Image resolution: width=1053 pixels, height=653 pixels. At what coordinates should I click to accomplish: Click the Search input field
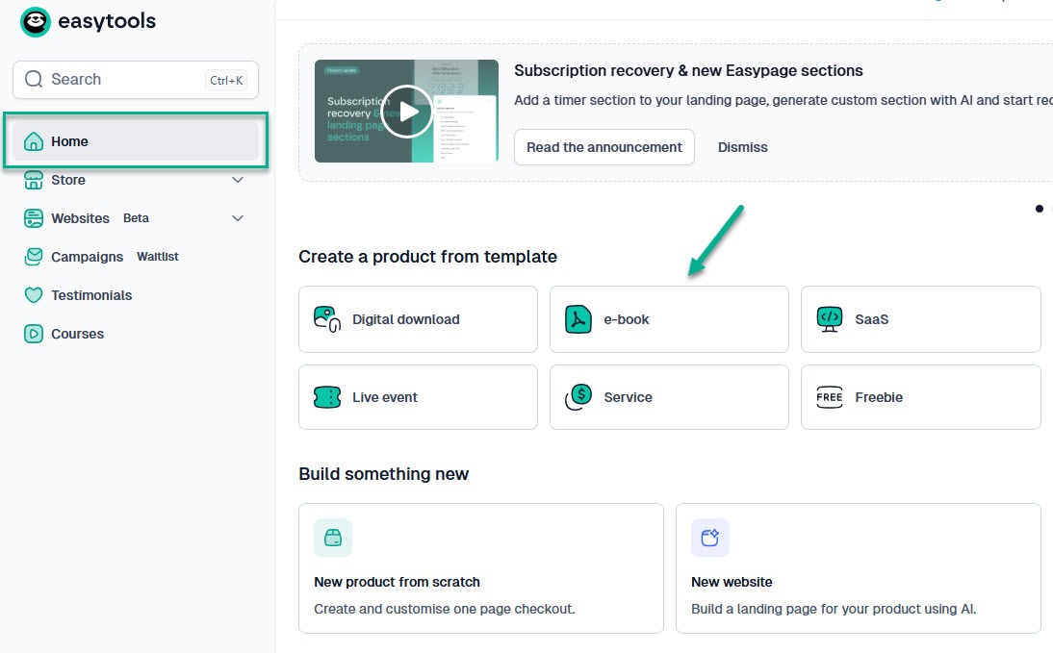(x=116, y=79)
